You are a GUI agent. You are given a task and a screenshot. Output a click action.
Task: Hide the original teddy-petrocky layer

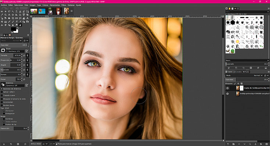227,94
